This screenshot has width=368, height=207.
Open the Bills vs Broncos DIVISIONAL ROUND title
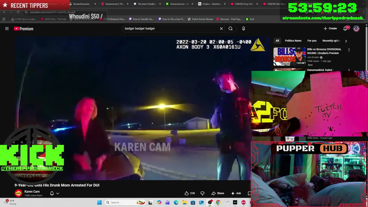tap(324, 51)
